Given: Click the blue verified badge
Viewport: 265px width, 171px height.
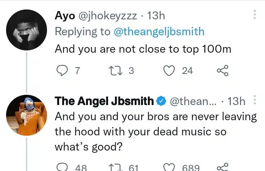Looking at the screenshot, I should (x=161, y=101).
